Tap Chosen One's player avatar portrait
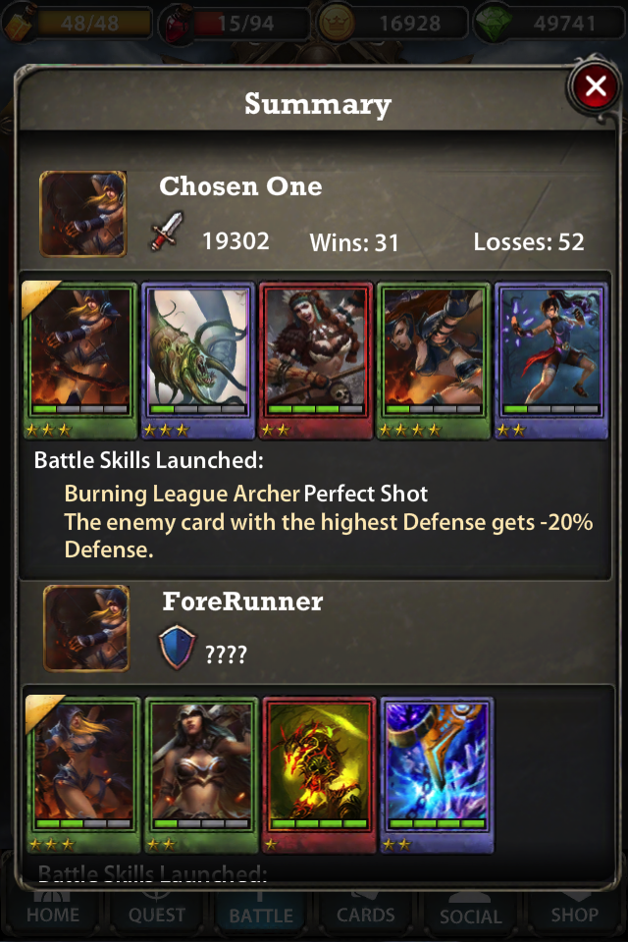Viewport: 628px width, 942px height. coord(83,214)
